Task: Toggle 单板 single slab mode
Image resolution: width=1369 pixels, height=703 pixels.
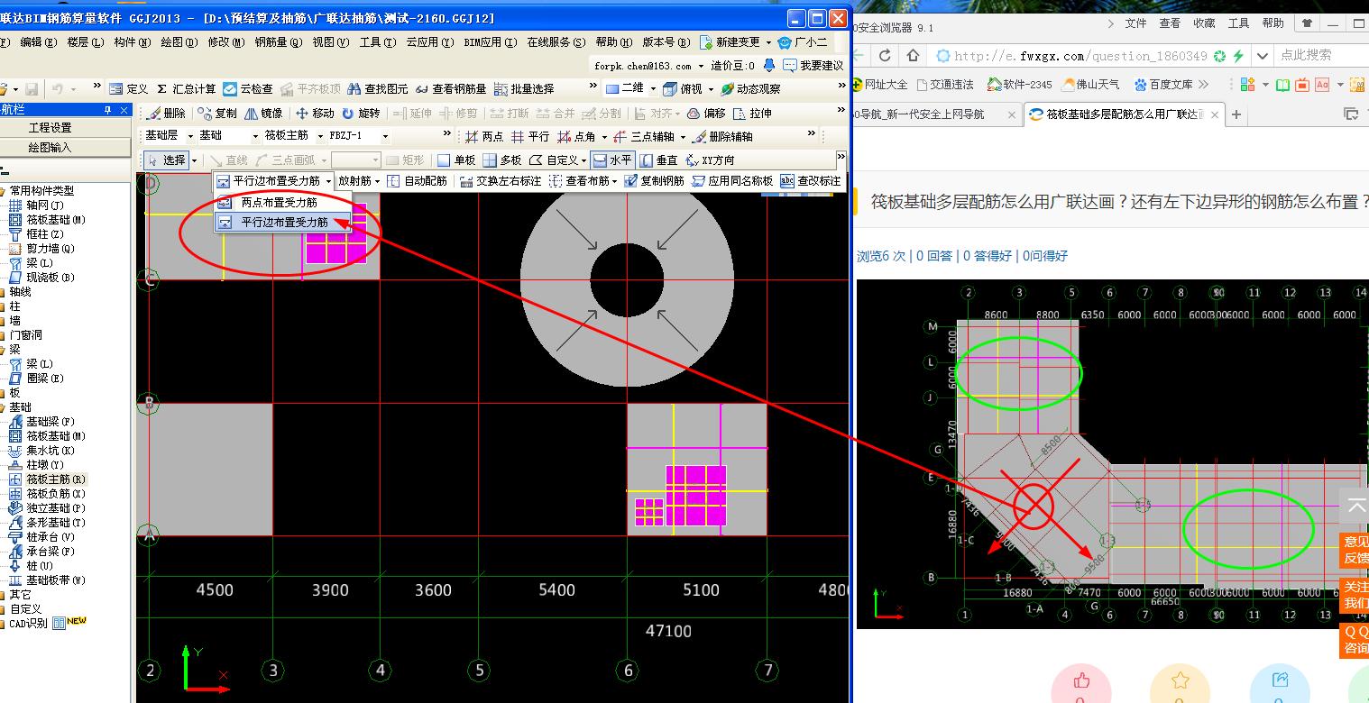Action: pyautogui.click(x=455, y=160)
